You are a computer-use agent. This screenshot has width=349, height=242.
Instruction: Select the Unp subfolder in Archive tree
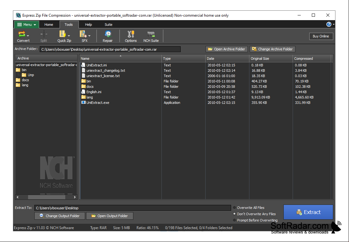(28, 75)
